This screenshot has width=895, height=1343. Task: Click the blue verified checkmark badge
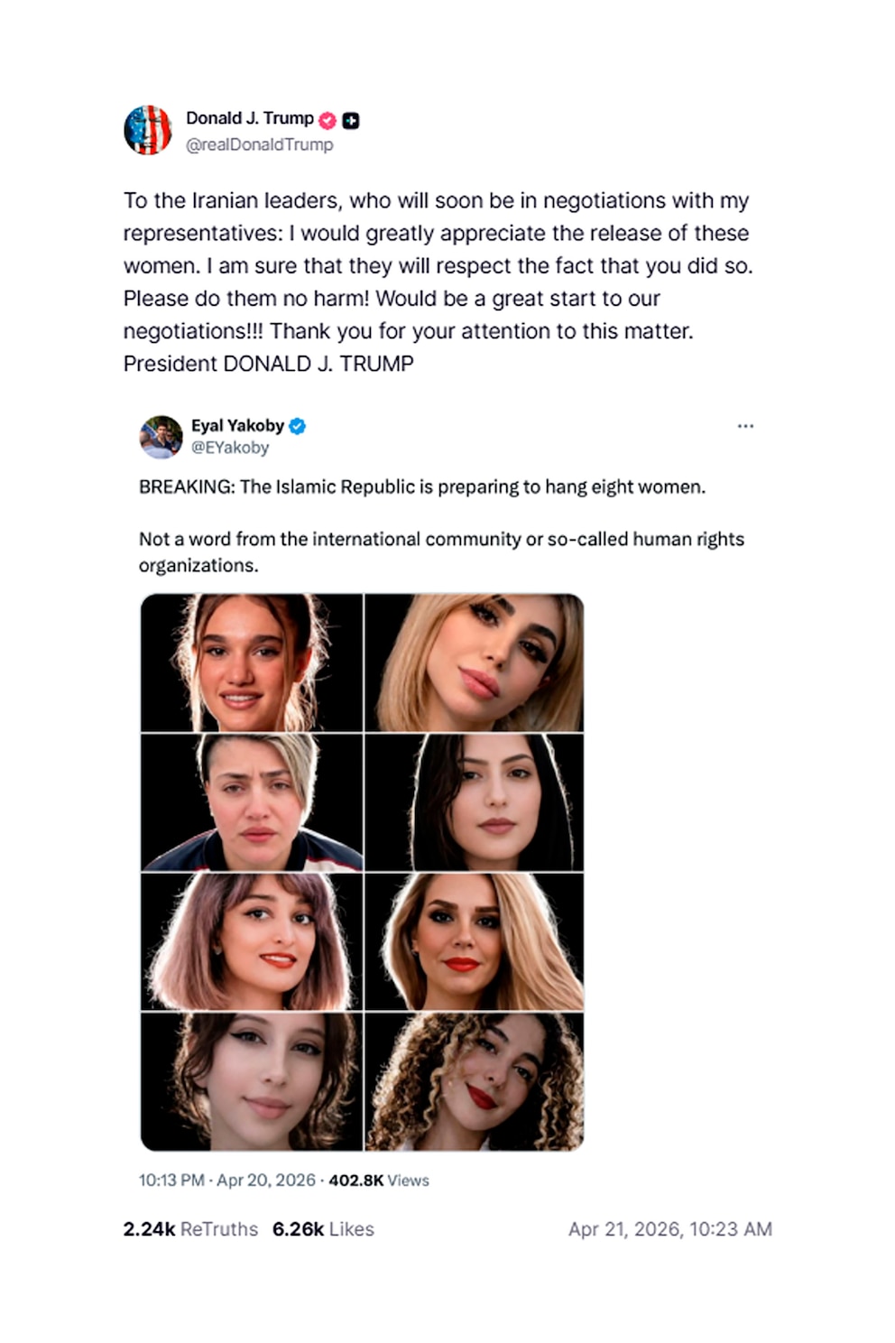click(x=297, y=426)
